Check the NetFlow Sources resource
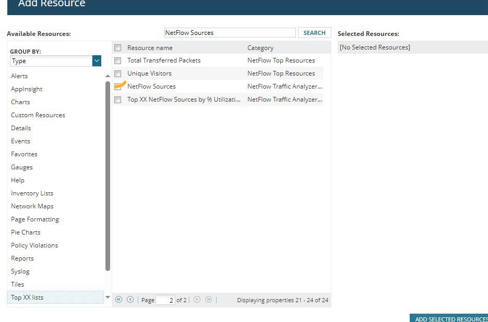This screenshot has height=322, width=488. [x=117, y=86]
